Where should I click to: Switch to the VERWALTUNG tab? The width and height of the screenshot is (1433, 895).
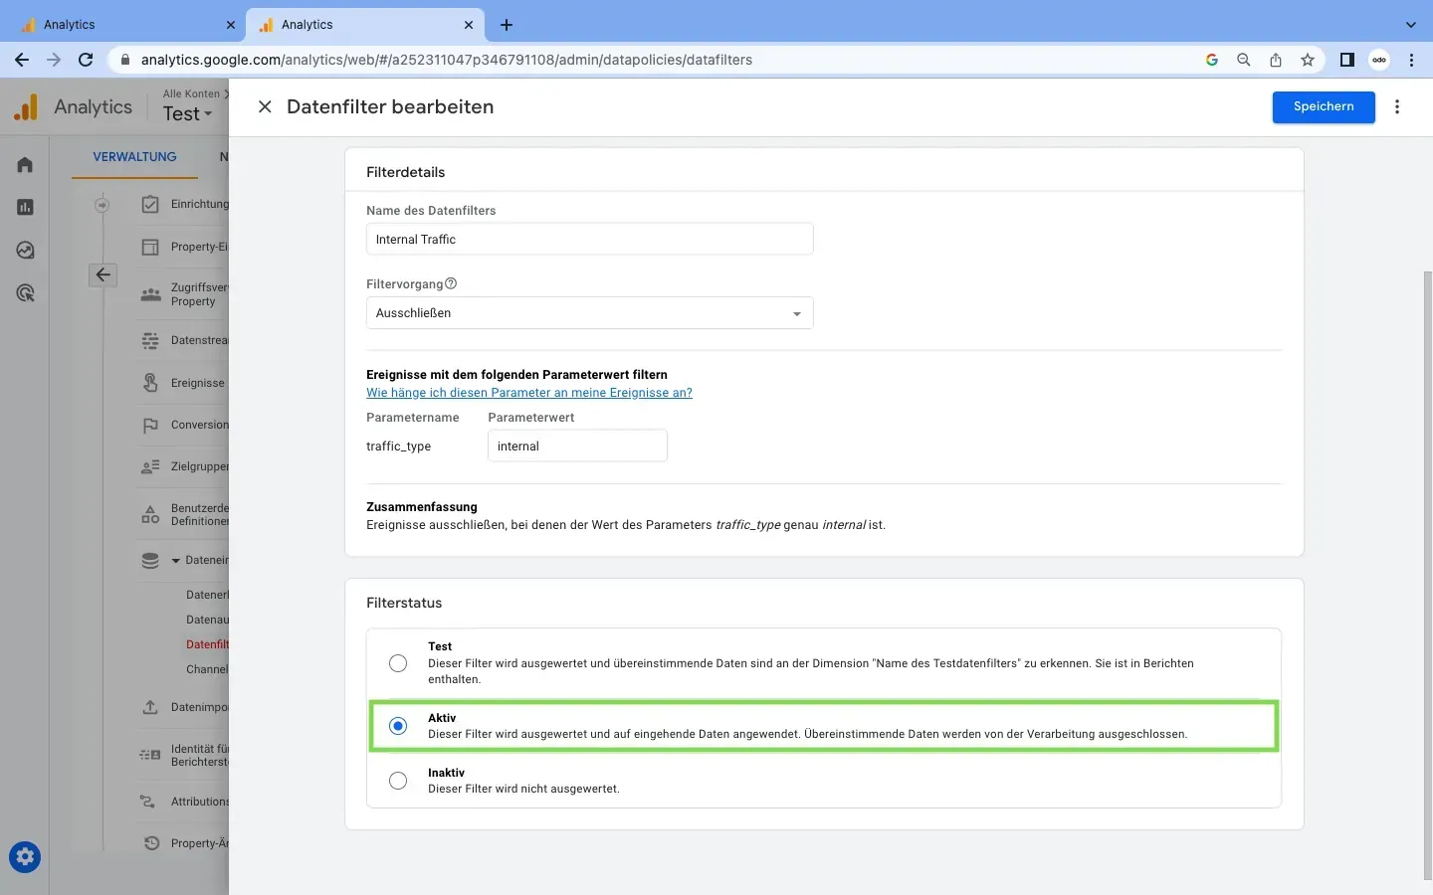pyautogui.click(x=134, y=157)
